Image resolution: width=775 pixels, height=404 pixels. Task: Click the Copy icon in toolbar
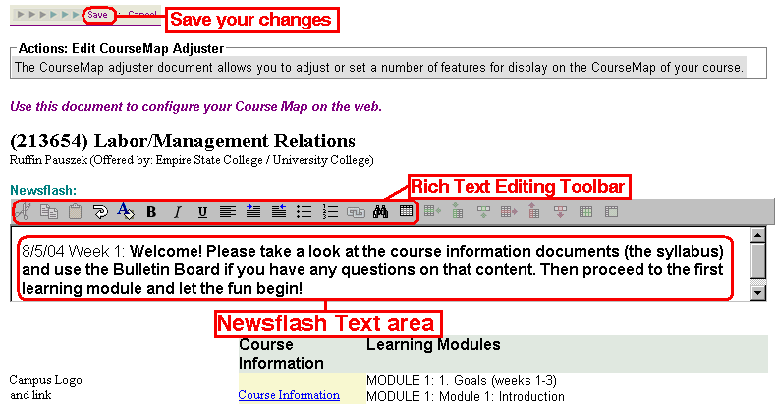pyautogui.click(x=49, y=211)
